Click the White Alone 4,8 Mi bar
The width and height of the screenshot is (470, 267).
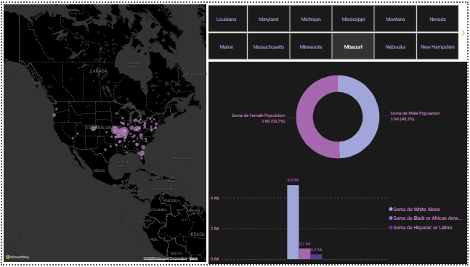[293, 222]
